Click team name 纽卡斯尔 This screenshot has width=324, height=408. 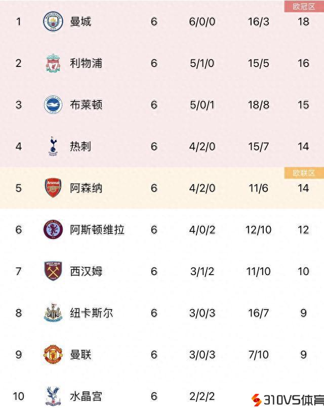(x=92, y=313)
